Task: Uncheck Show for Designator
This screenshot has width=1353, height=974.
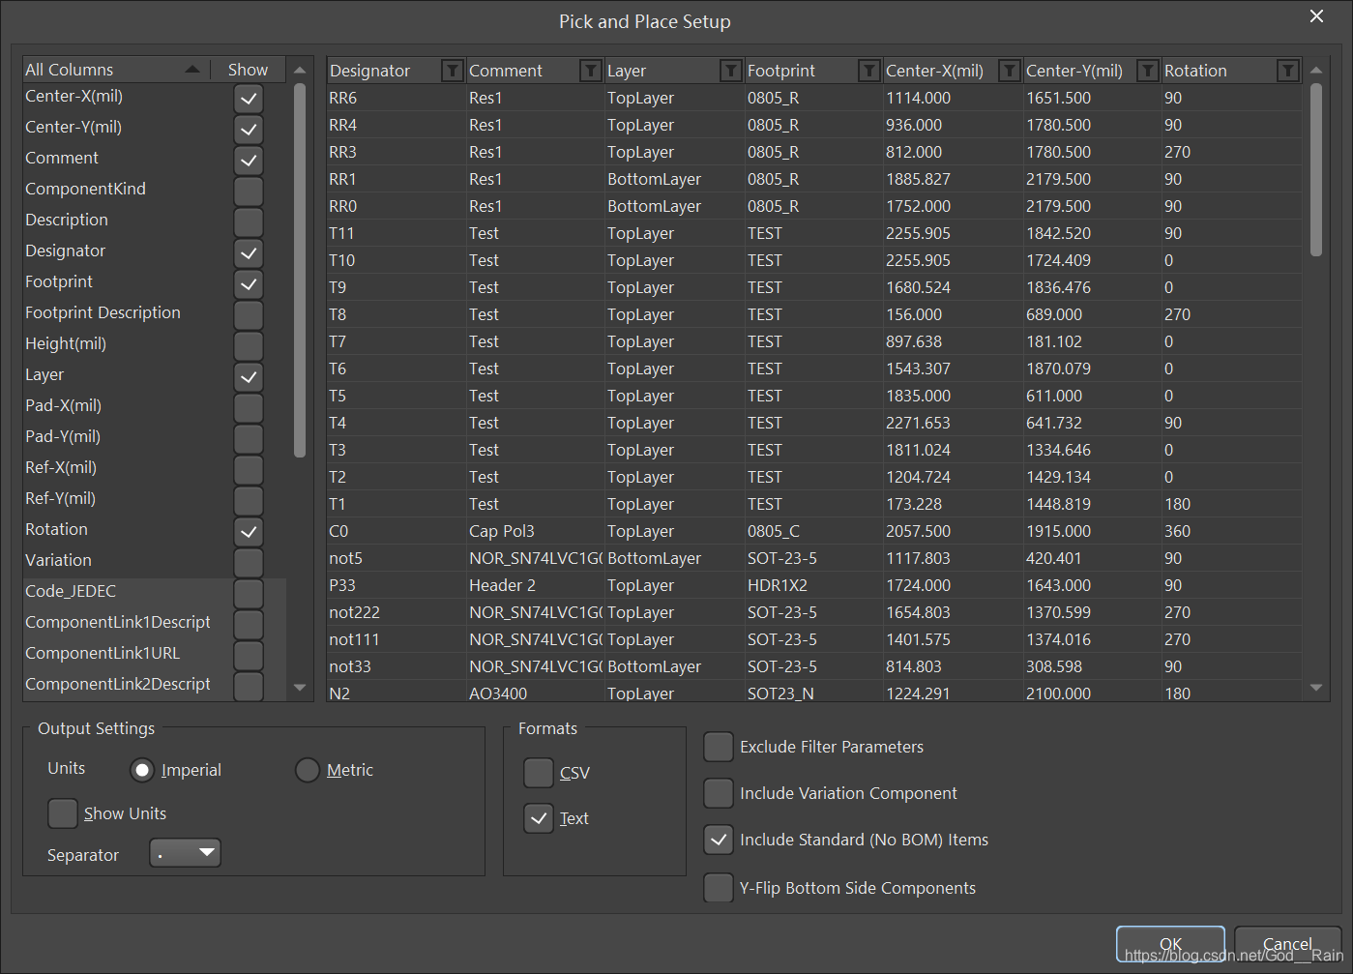Action: point(249,253)
